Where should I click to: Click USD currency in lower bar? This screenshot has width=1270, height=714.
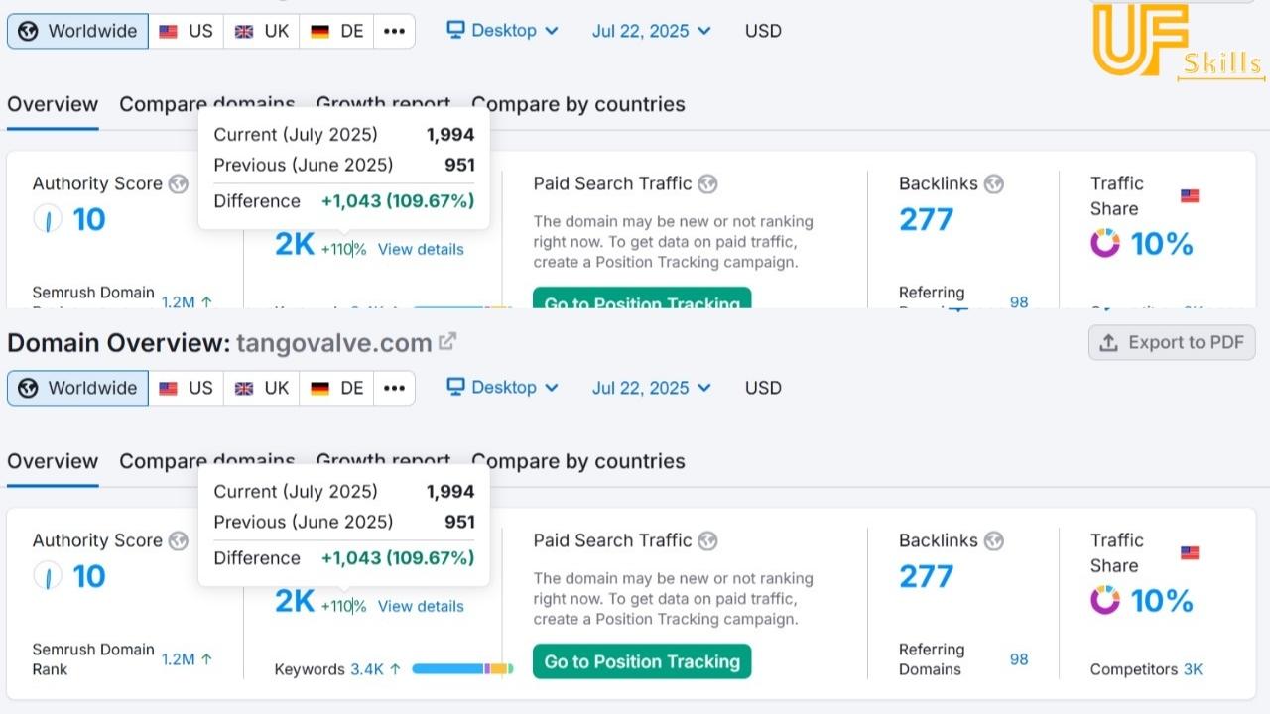tap(763, 388)
